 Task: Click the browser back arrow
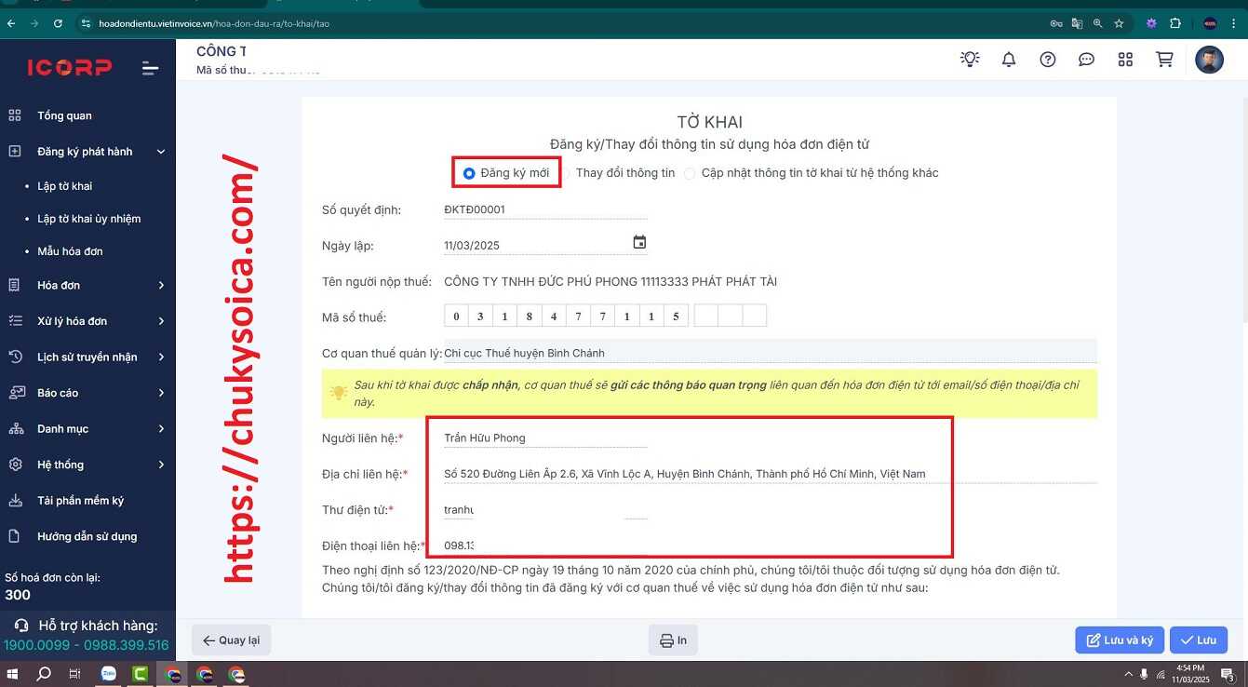point(11,23)
